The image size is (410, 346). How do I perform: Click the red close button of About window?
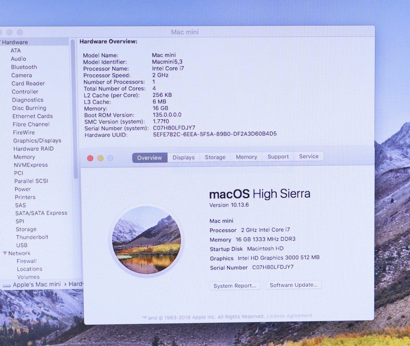pos(90,158)
